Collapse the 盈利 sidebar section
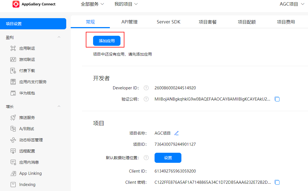Viewport: 308px width, 191px height. point(59,37)
